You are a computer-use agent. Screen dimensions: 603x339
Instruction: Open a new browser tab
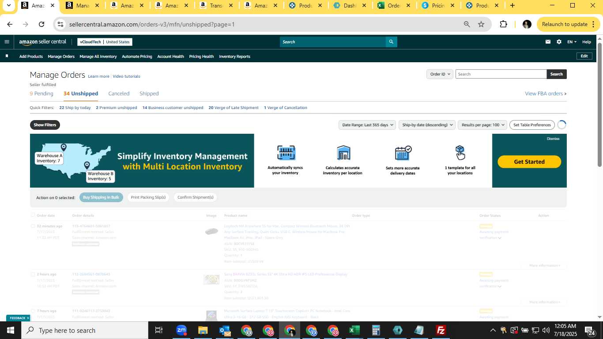pos(512,6)
